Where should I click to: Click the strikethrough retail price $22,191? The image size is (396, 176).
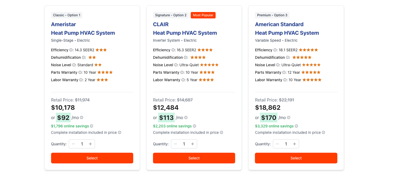(286, 100)
